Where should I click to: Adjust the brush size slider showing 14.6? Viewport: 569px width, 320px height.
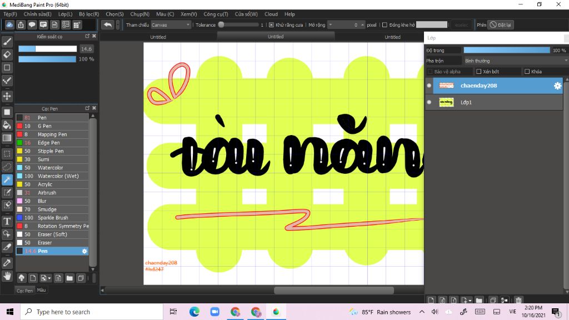(48, 49)
